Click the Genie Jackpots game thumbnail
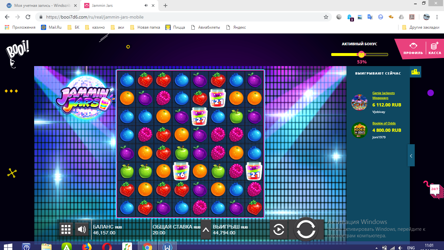Image resolution: width=444 pixels, height=250 pixels. 359,102
